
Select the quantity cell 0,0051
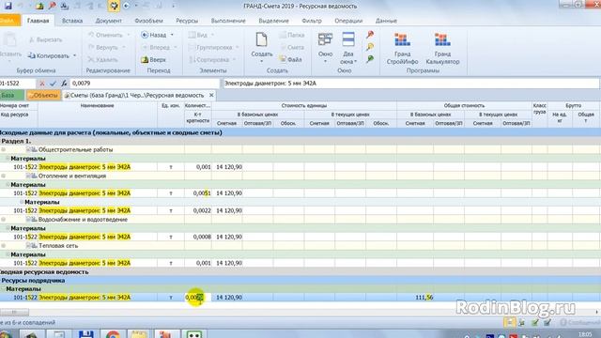198,193
